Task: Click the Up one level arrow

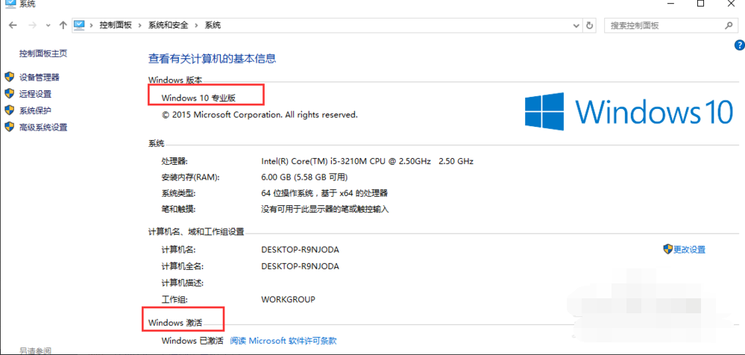Action: tap(63, 25)
